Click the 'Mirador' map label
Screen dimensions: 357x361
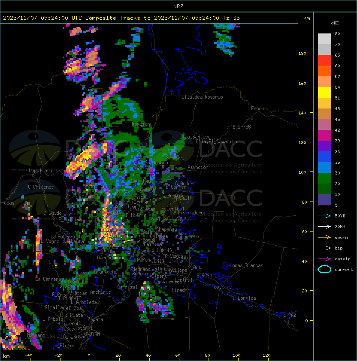tap(181, 290)
